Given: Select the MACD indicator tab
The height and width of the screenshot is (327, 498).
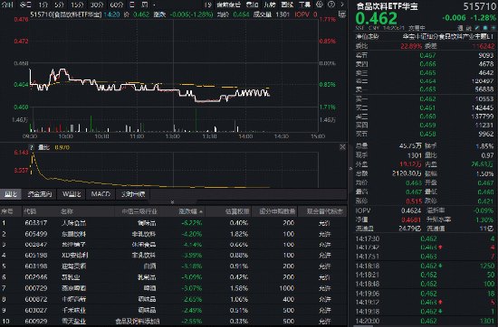Looking at the screenshot, I should point(101,194).
